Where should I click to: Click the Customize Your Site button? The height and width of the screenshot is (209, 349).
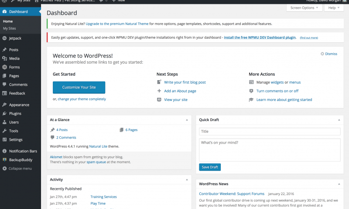point(79,87)
